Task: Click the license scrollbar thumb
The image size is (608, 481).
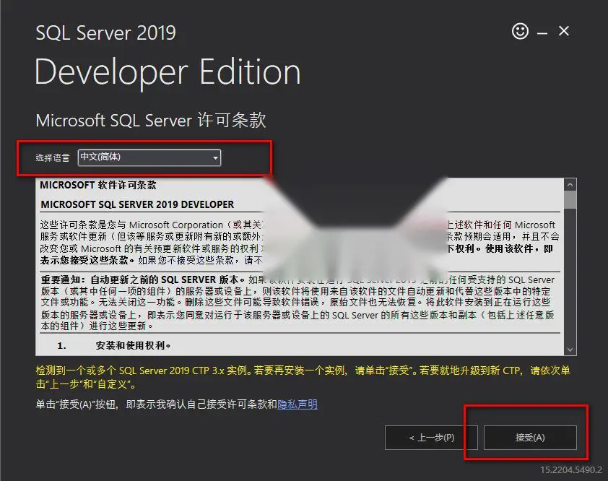Action: coord(570,200)
